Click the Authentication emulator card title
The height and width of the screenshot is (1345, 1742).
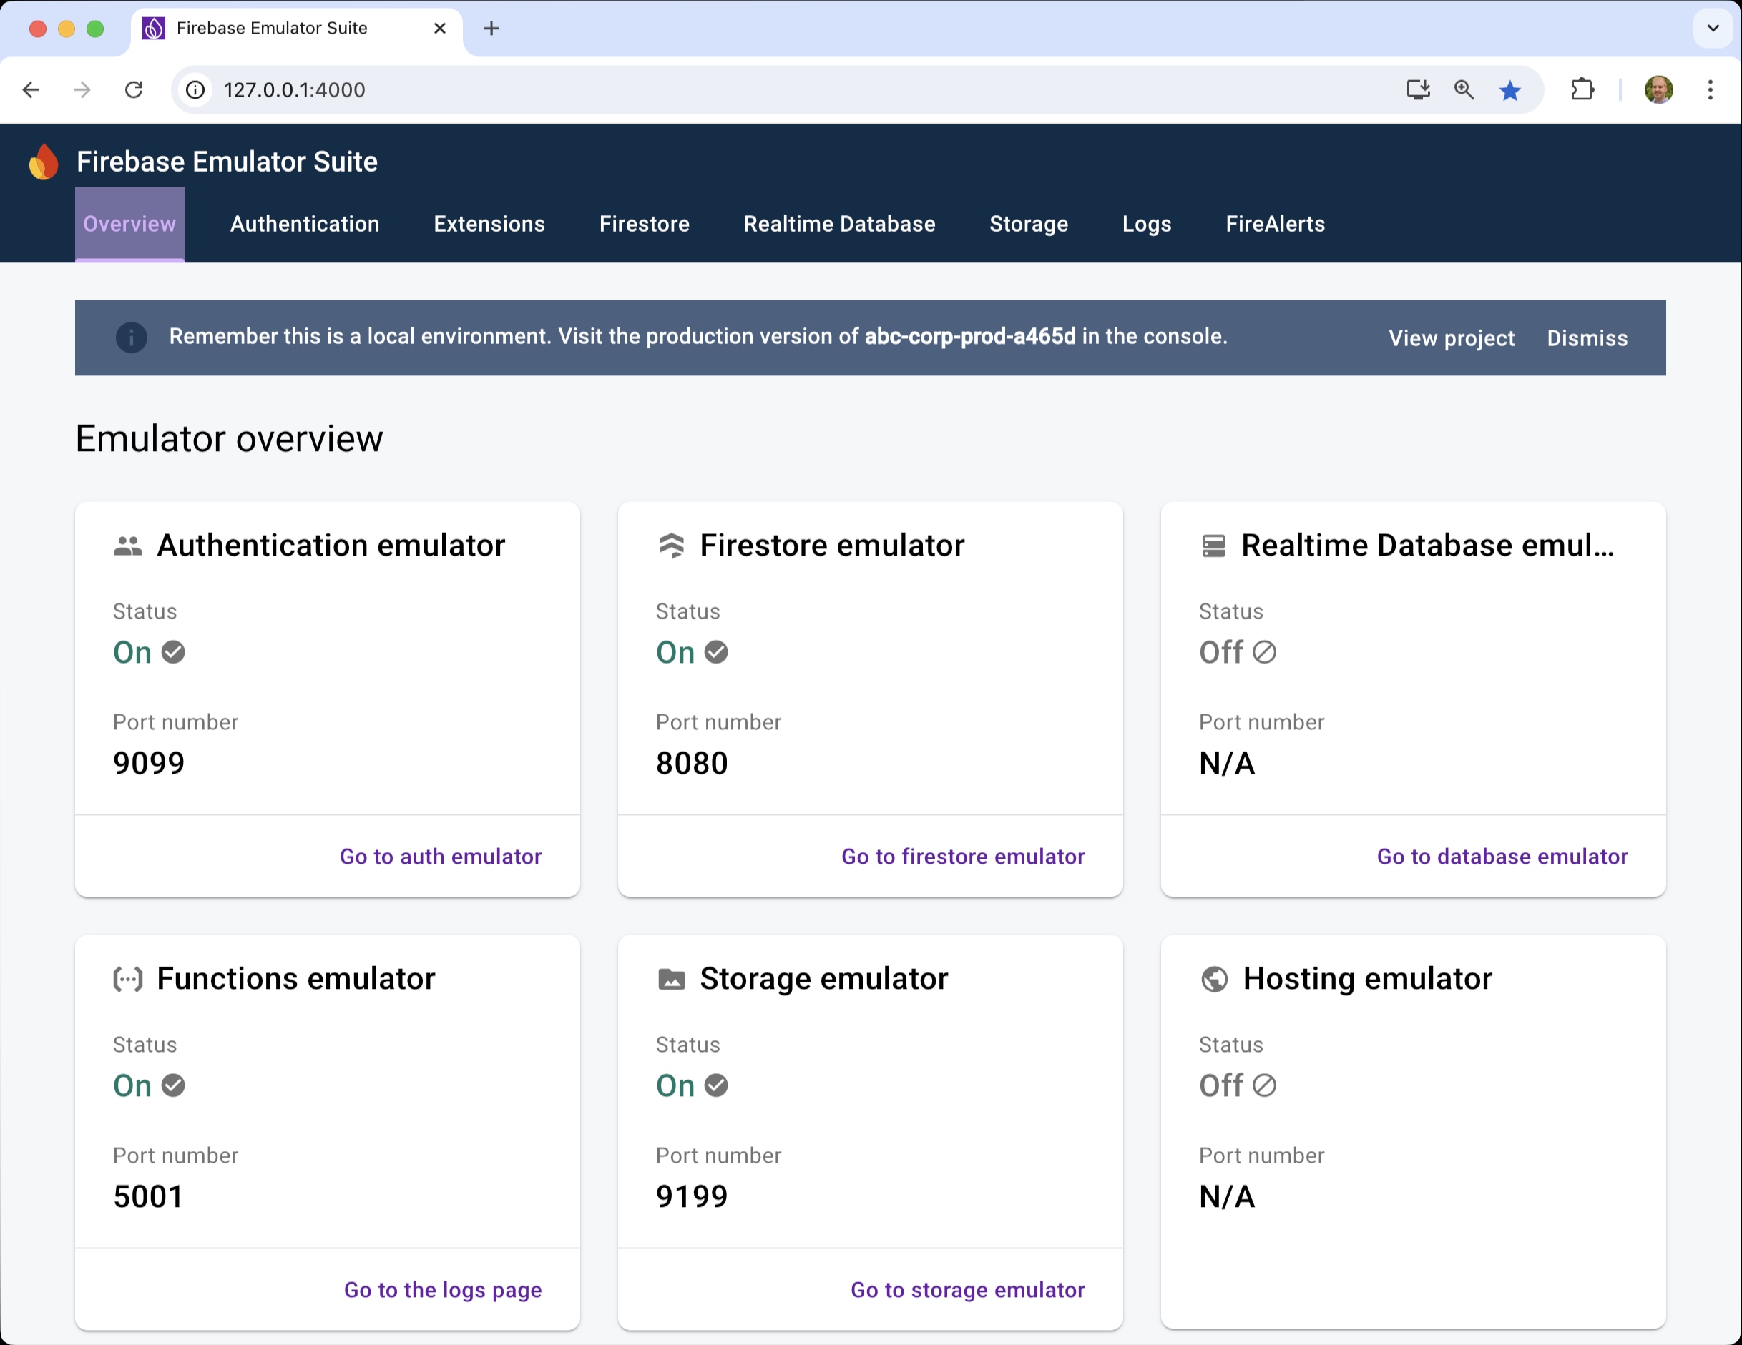coord(331,546)
